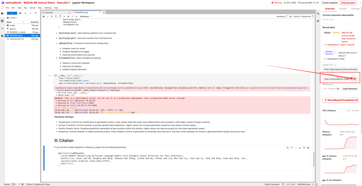This screenshot has height=186, width=362.
Task: Delete the citation cell via trash icon
Action: point(308,148)
